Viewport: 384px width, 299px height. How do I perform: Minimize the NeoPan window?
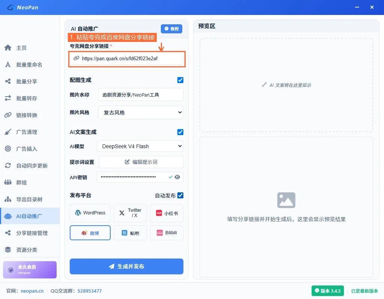357,7
